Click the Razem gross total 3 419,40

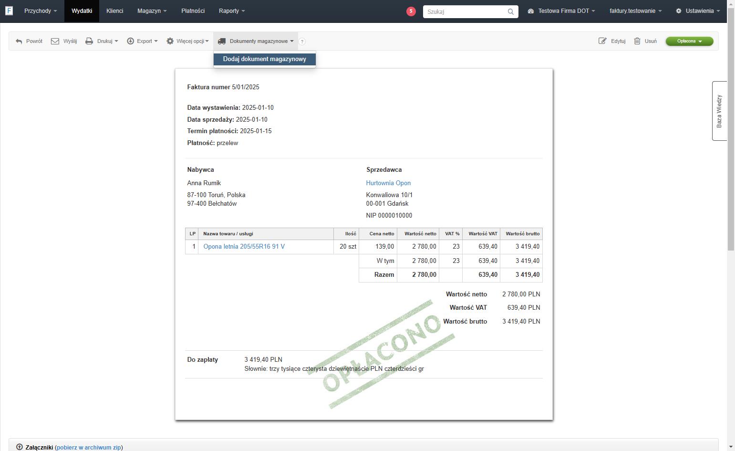pyautogui.click(x=528, y=275)
